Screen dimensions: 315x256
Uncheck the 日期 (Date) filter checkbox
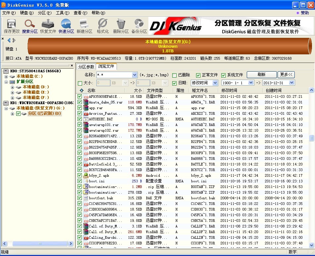[x=174, y=83]
